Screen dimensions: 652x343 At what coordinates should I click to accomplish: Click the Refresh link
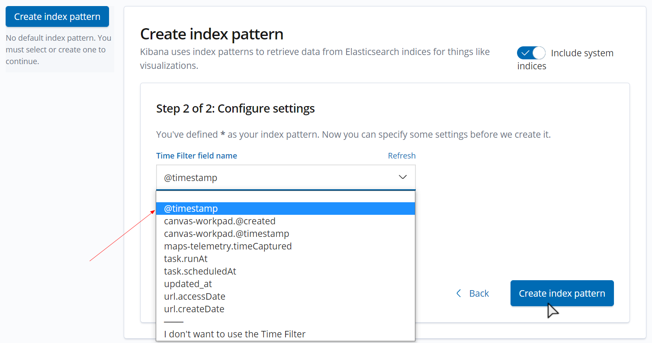[401, 156]
